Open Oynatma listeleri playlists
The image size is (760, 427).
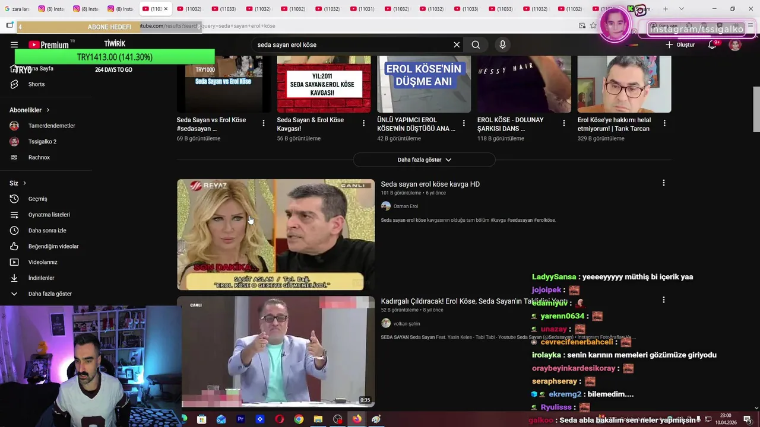(x=47, y=215)
